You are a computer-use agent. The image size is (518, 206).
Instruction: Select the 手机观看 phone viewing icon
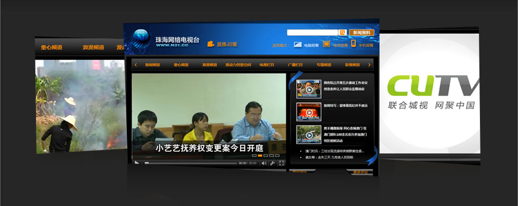point(354,43)
